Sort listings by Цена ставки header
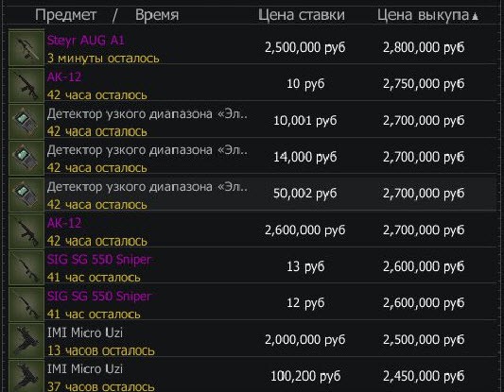This screenshot has width=504, height=392. [302, 15]
